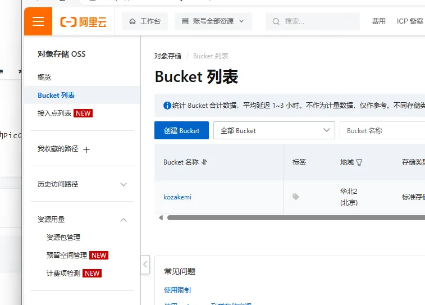The height and width of the screenshot is (305, 425).
Task: Collapse the 资源用量 section
Action: coord(124,220)
